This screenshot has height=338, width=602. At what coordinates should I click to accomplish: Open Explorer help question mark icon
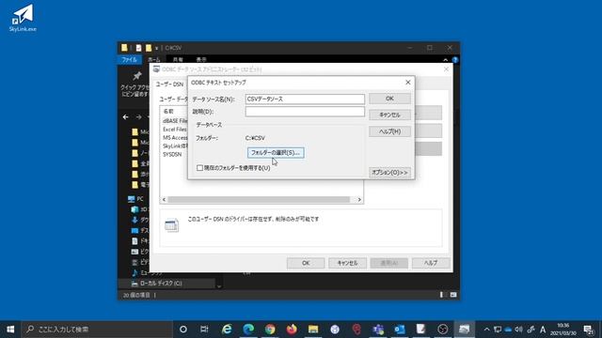click(x=455, y=60)
